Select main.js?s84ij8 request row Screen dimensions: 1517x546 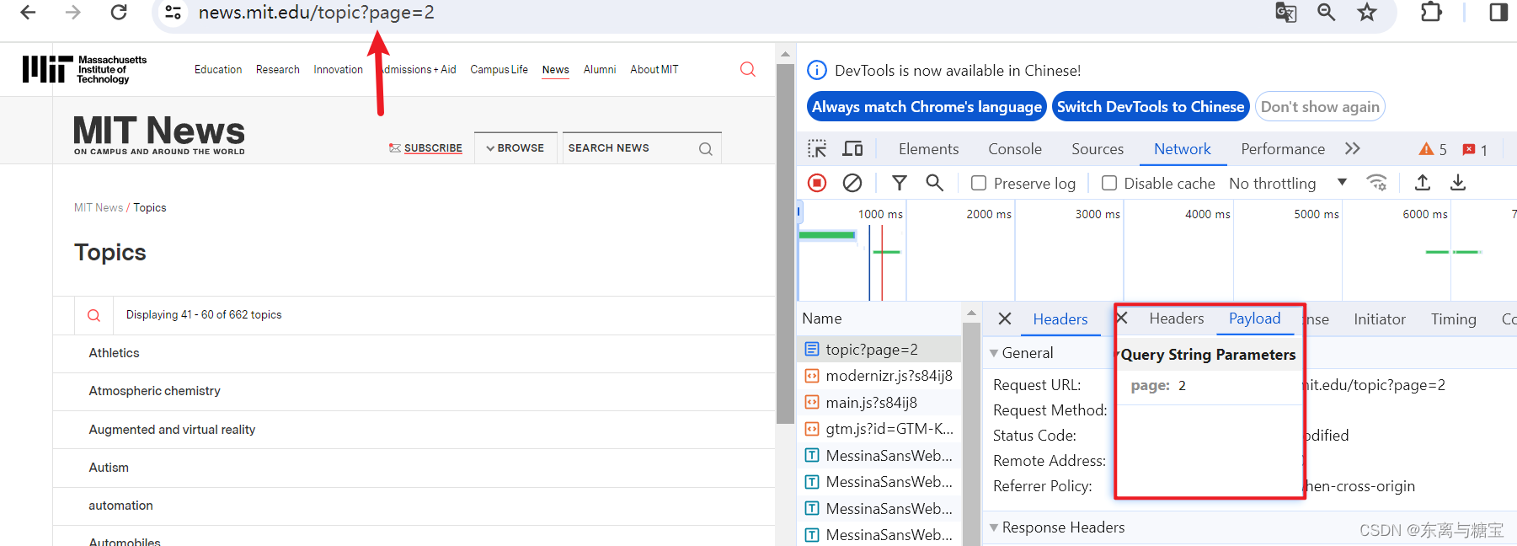pos(879,403)
